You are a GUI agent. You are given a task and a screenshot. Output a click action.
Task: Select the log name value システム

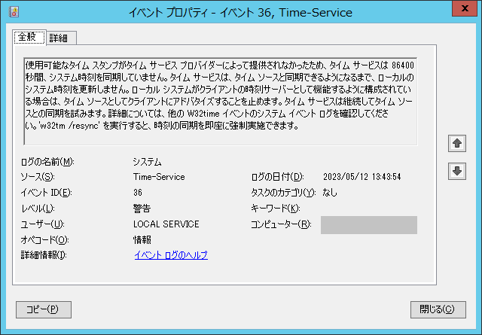point(147,162)
